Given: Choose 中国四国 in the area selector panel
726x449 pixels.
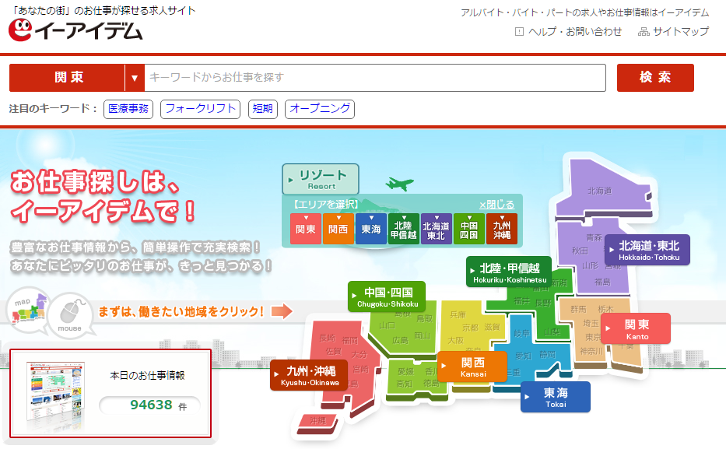Looking at the screenshot, I should [x=468, y=229].
